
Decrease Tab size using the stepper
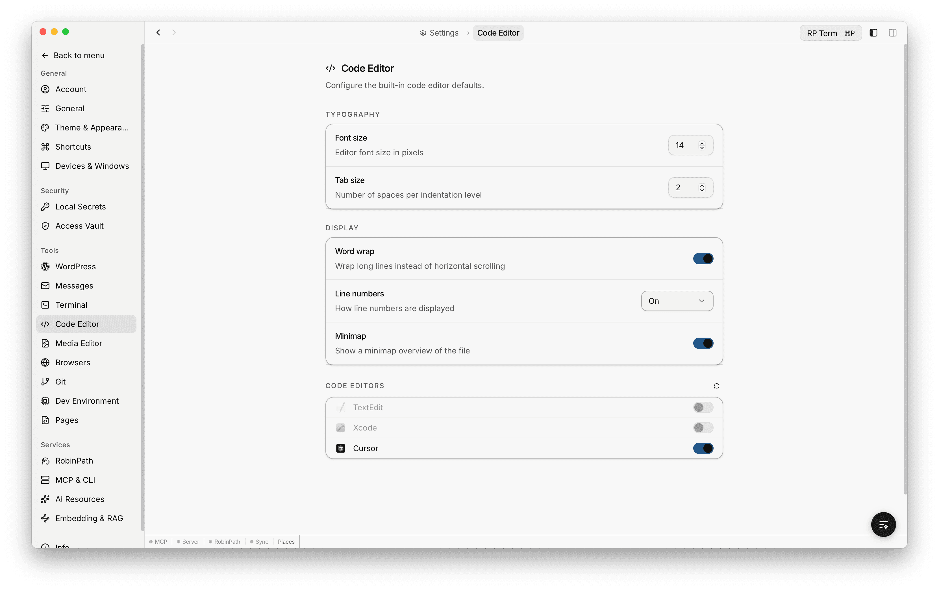pos(702,190)
